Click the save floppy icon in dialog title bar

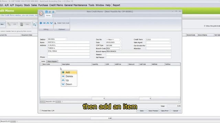click(x=46, y=12)
